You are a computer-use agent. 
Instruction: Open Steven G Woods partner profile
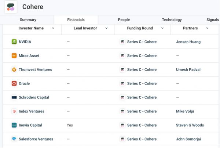click(190, 125)
